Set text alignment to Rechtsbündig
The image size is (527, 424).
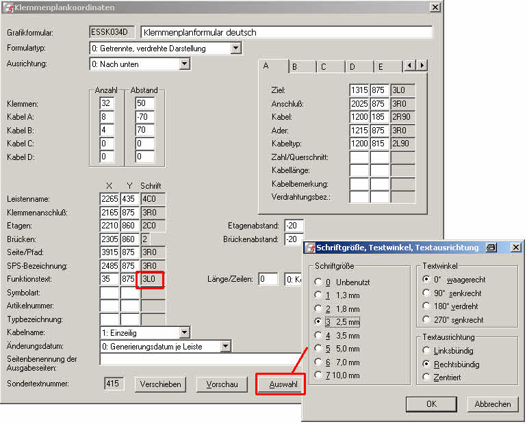pos(451,364)
